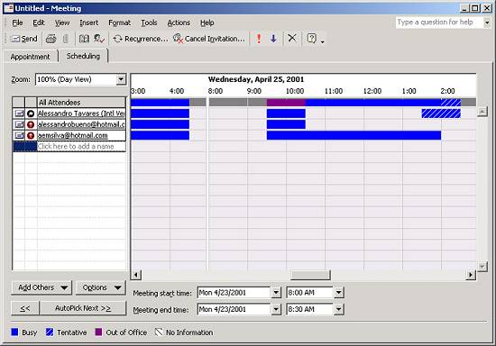Click aemsilva's long busy block
This screenshot has height=346, width=496.
click(354, 135)
